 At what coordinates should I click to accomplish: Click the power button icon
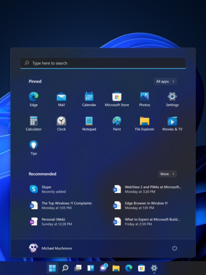175,248
